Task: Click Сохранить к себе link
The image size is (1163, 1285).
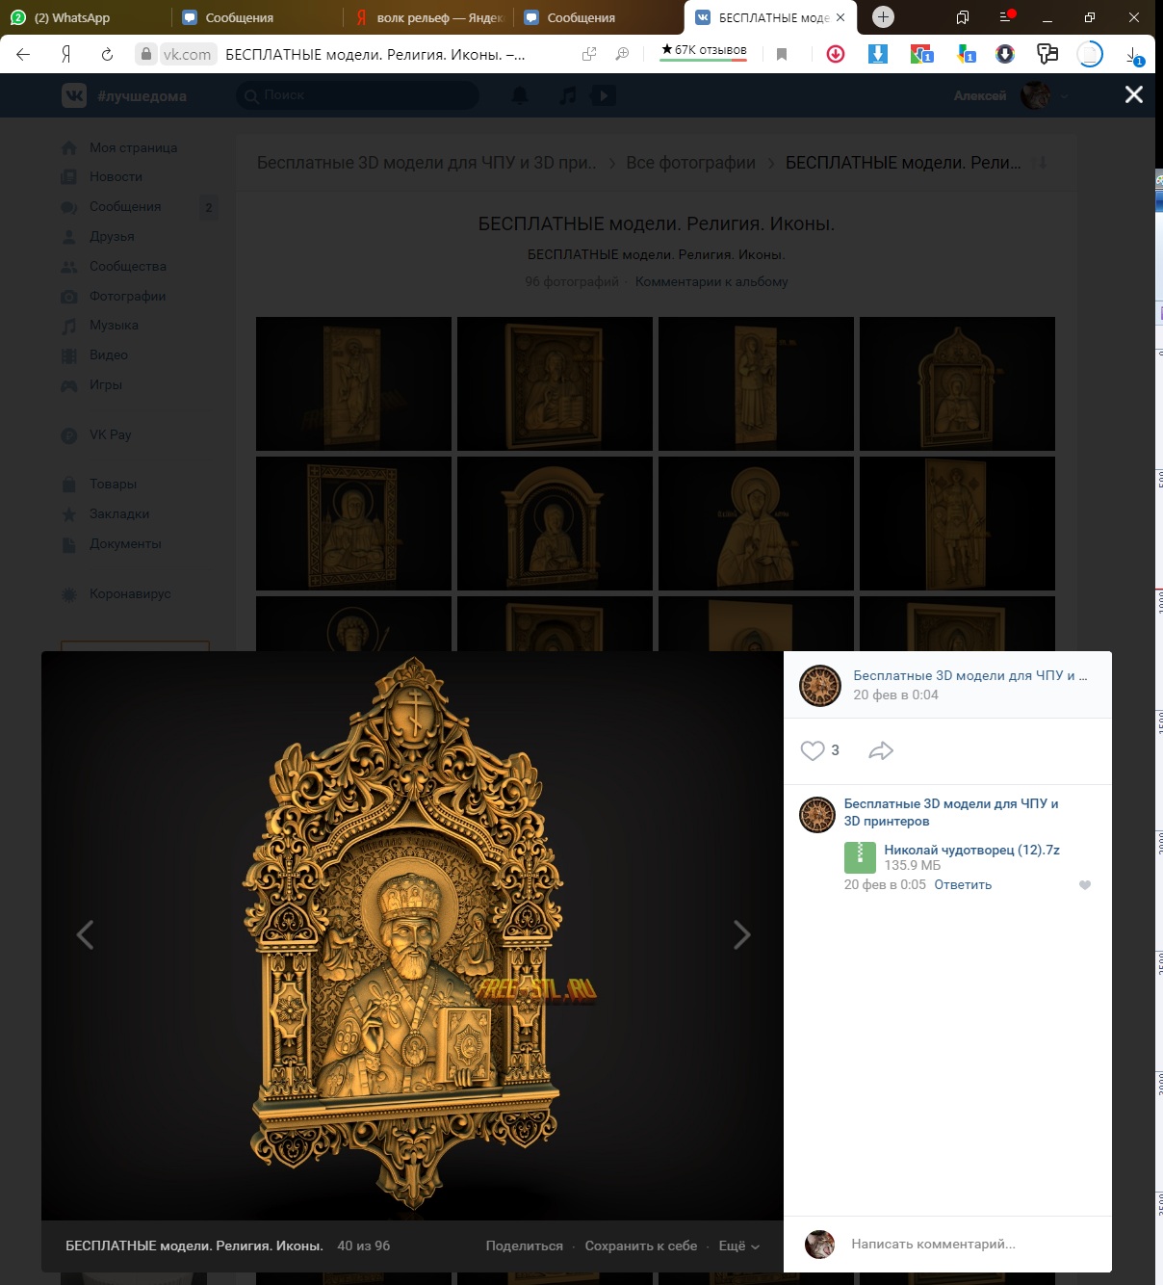Action: pyautogui.click(x=640, y=1246)
